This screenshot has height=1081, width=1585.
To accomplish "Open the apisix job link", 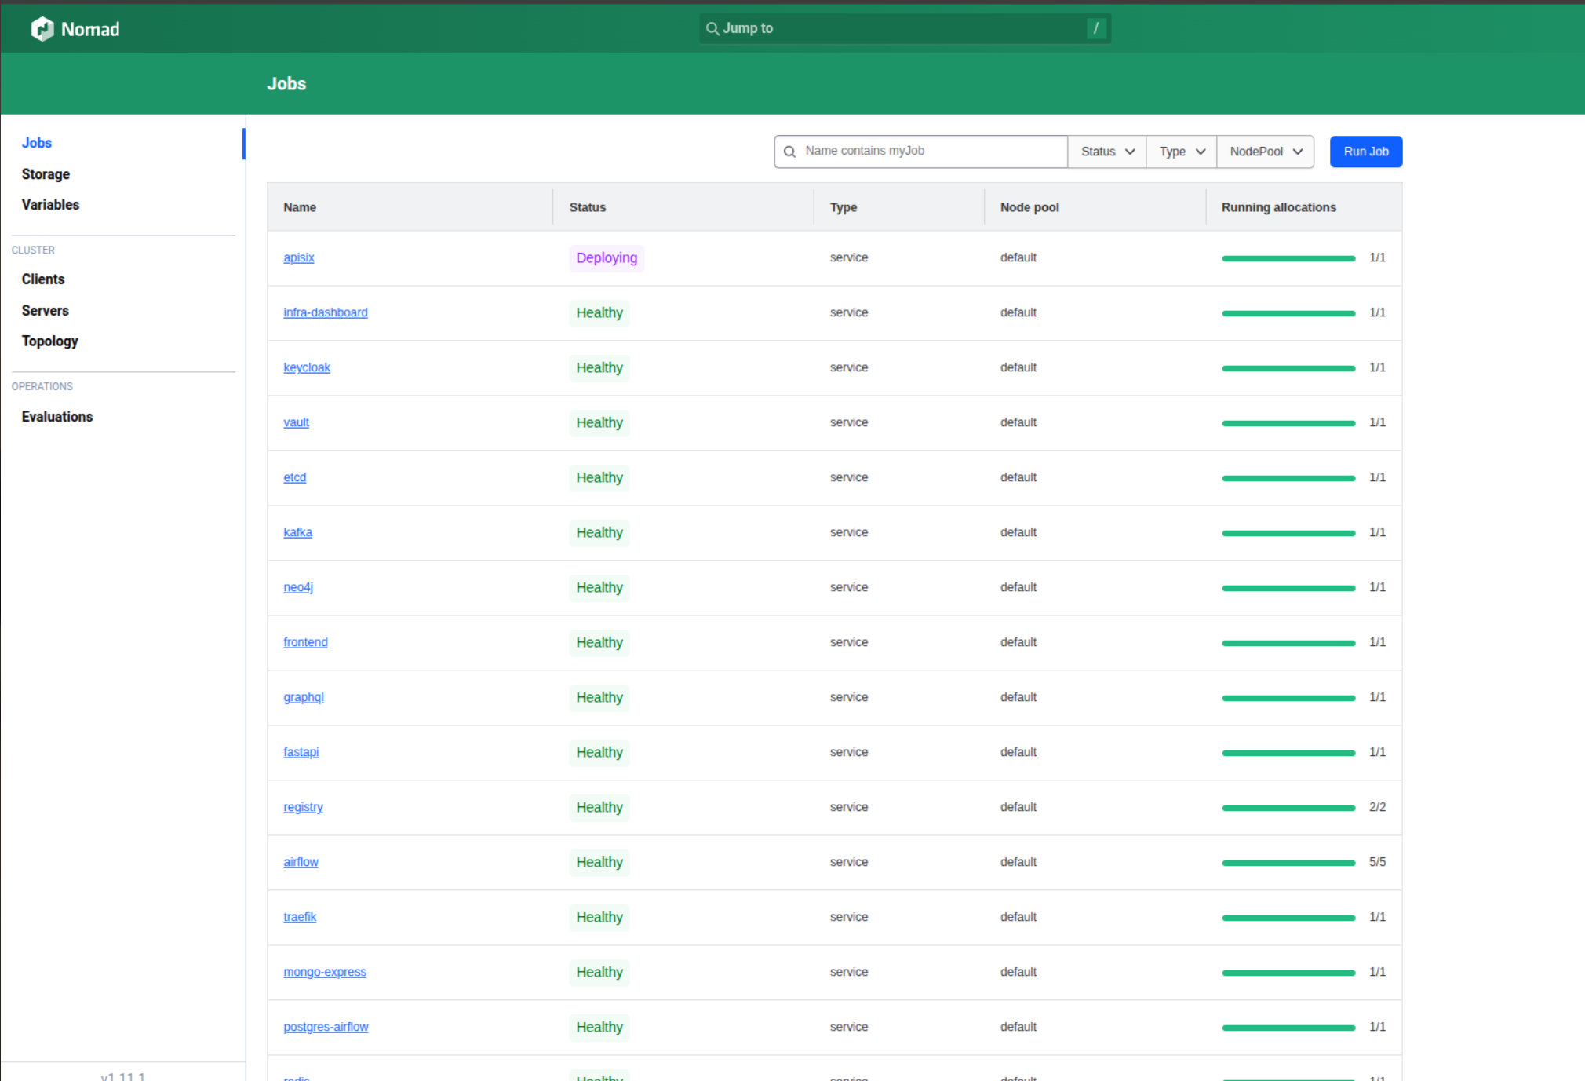I will pos(298,257).
